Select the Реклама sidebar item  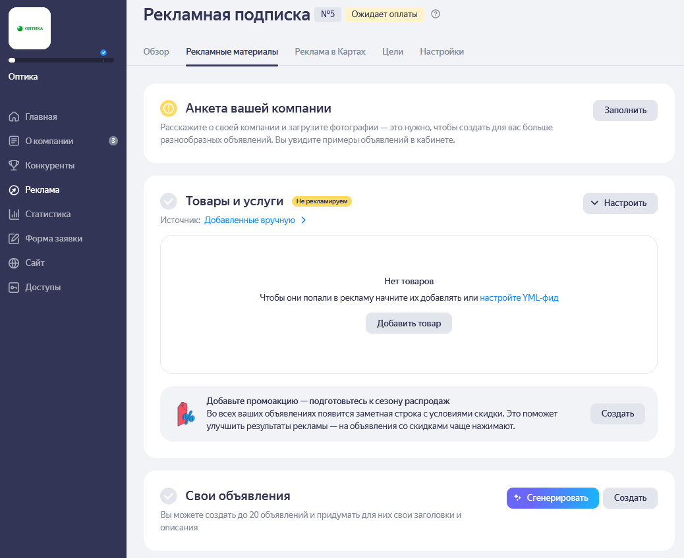43,190
